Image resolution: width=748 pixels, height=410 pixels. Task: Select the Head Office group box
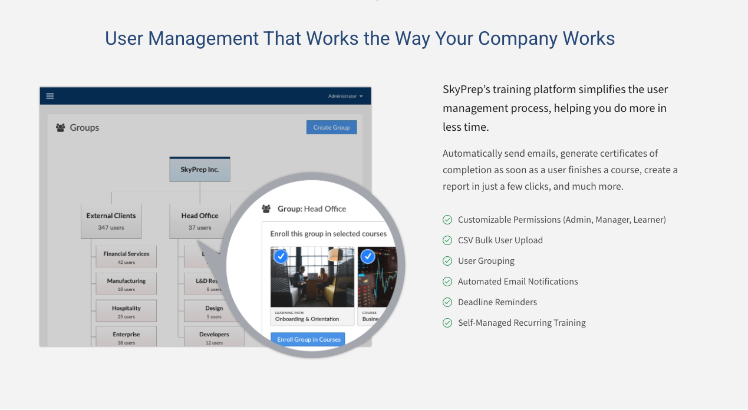tap(200, 221)
